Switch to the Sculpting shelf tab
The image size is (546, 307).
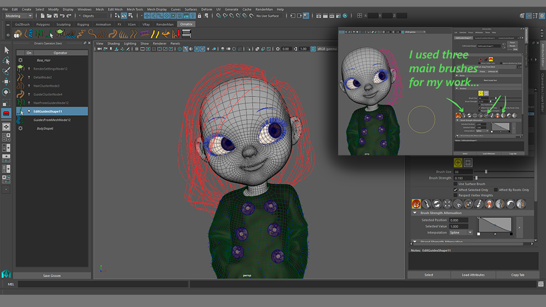coord(63,24)
